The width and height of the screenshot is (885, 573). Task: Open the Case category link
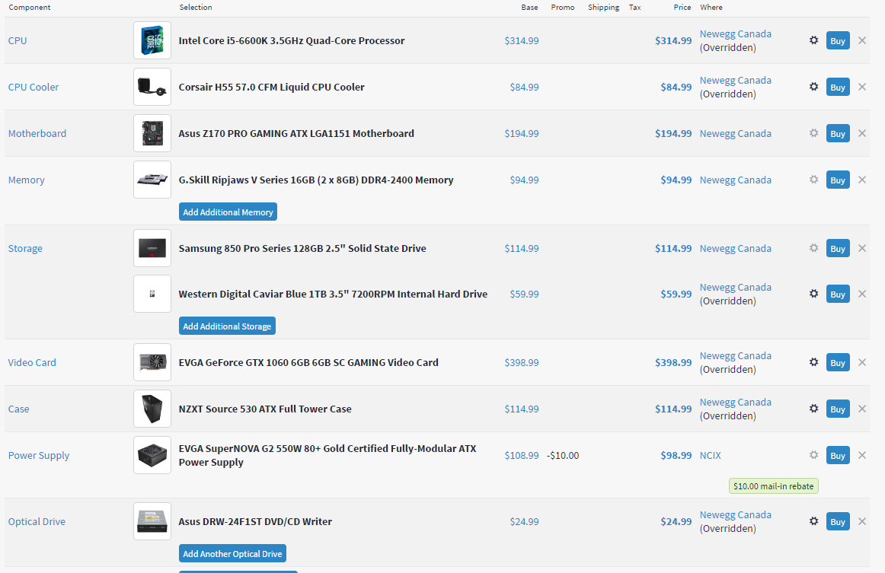(x=18, y=409)
